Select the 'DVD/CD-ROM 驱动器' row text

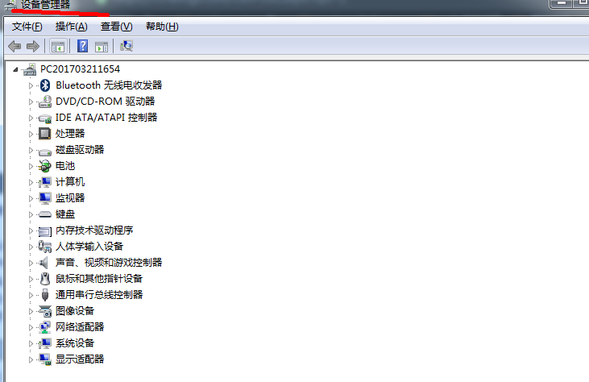(106, 102)
